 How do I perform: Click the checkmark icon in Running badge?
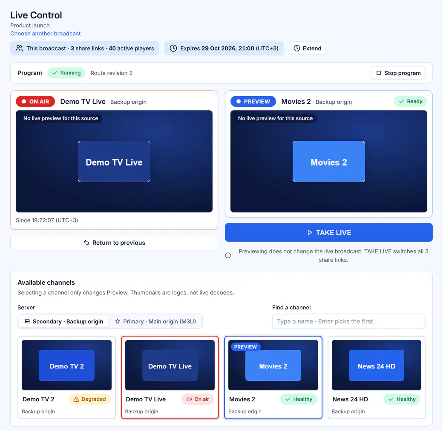55,73
